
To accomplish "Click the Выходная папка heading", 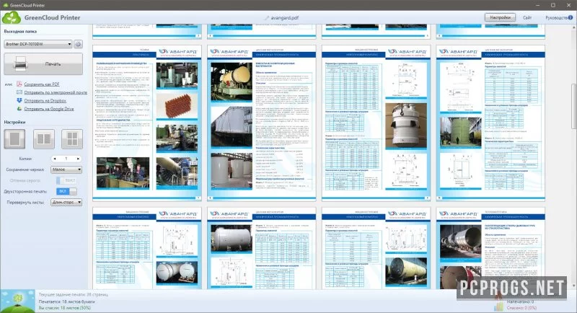I will pos(20,32).
